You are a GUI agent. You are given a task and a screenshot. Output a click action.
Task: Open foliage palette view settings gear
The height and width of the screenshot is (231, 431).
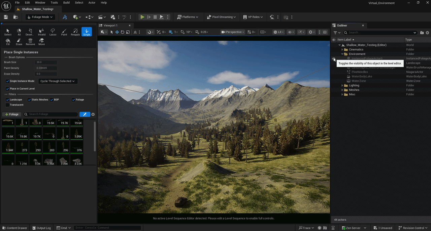93,114
